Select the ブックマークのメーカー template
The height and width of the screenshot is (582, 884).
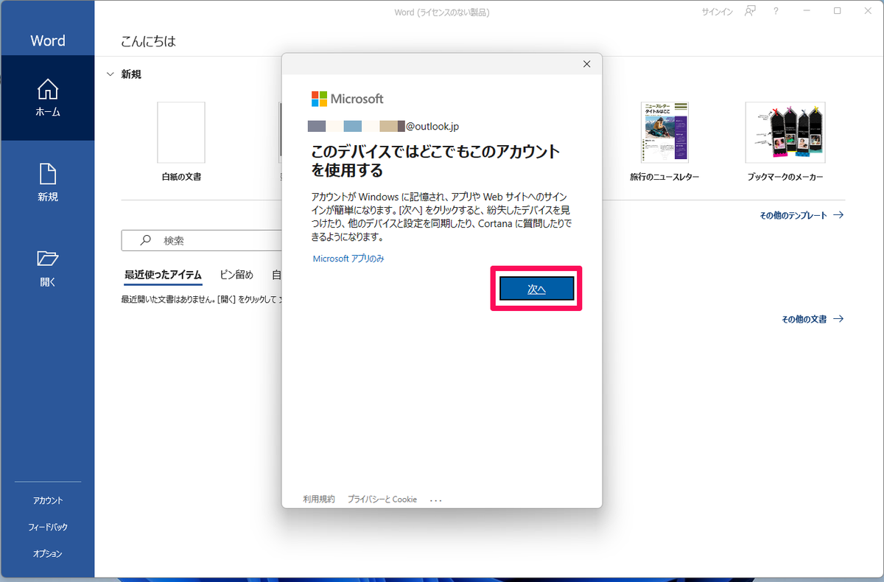785,133
